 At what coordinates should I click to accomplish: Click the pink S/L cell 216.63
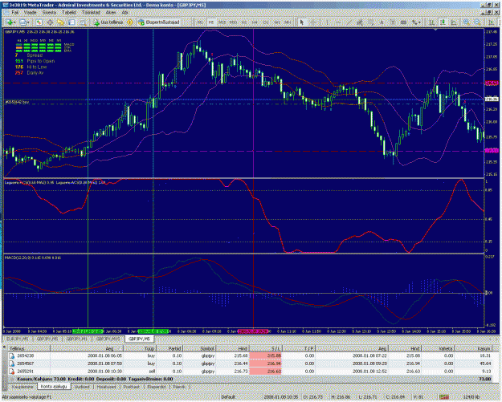click(x=265, y=372)
